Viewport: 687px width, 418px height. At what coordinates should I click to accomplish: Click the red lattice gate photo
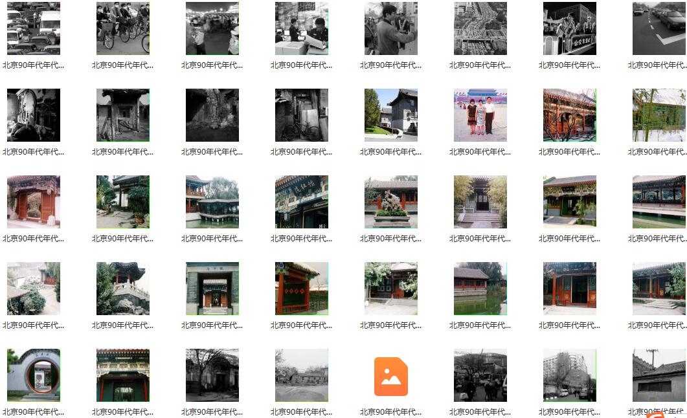pyautogui.click(x=302, y=289)
